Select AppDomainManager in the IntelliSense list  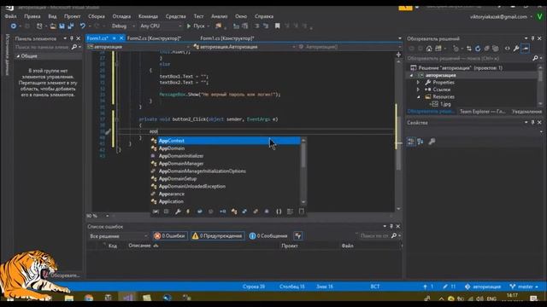click(226, 164)
